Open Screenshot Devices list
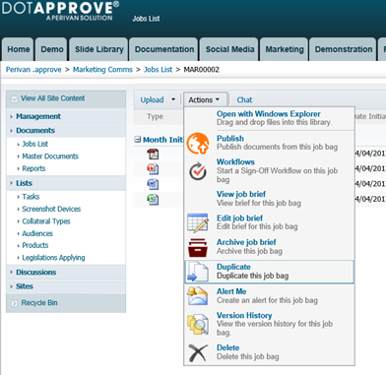Viewport: 386px width, 375px height. pyautogui.click(x=51, y=209)
